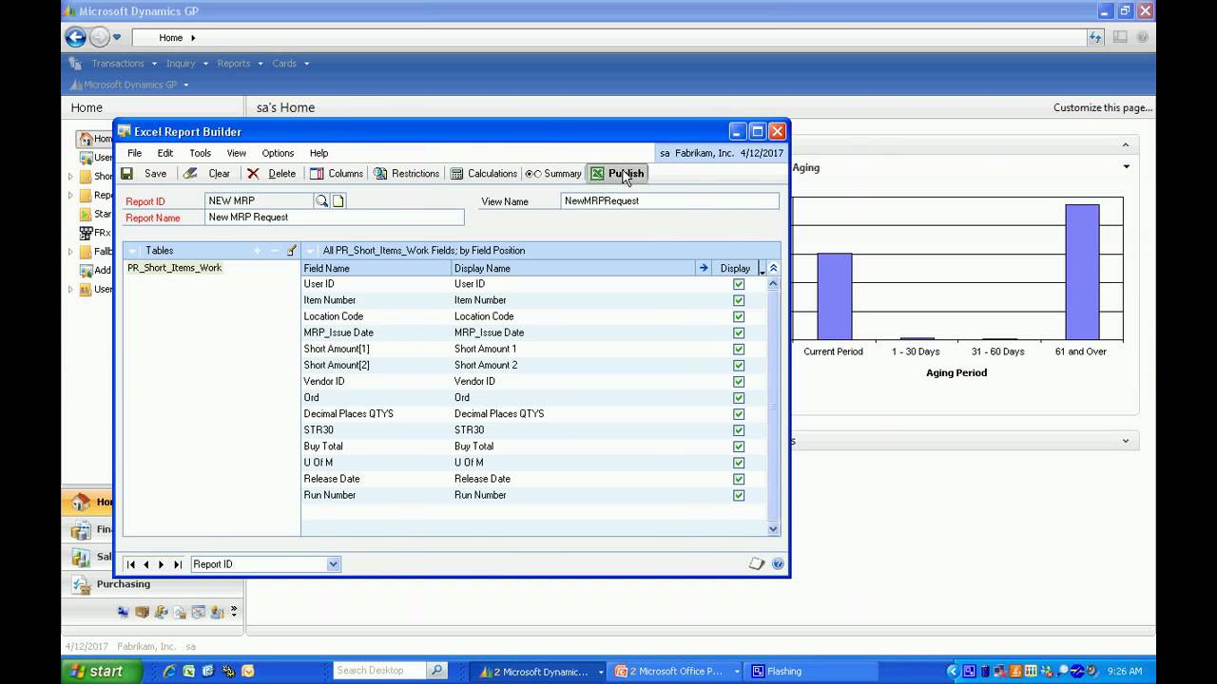Open the Edit menu in Report Builder

(x=165, y=153)
